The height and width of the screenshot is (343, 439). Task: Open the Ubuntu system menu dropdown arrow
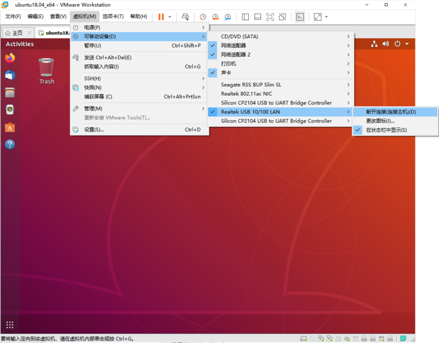coord(407,44)
